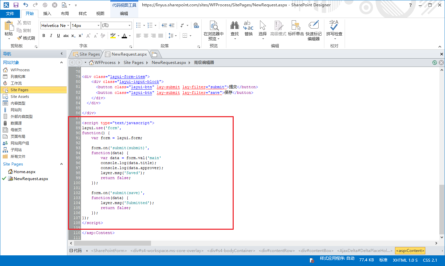This screenshot has height=266, width=445.
Task: Select the <asp:Content> tag in the tag selector
Action: (410, 251)
